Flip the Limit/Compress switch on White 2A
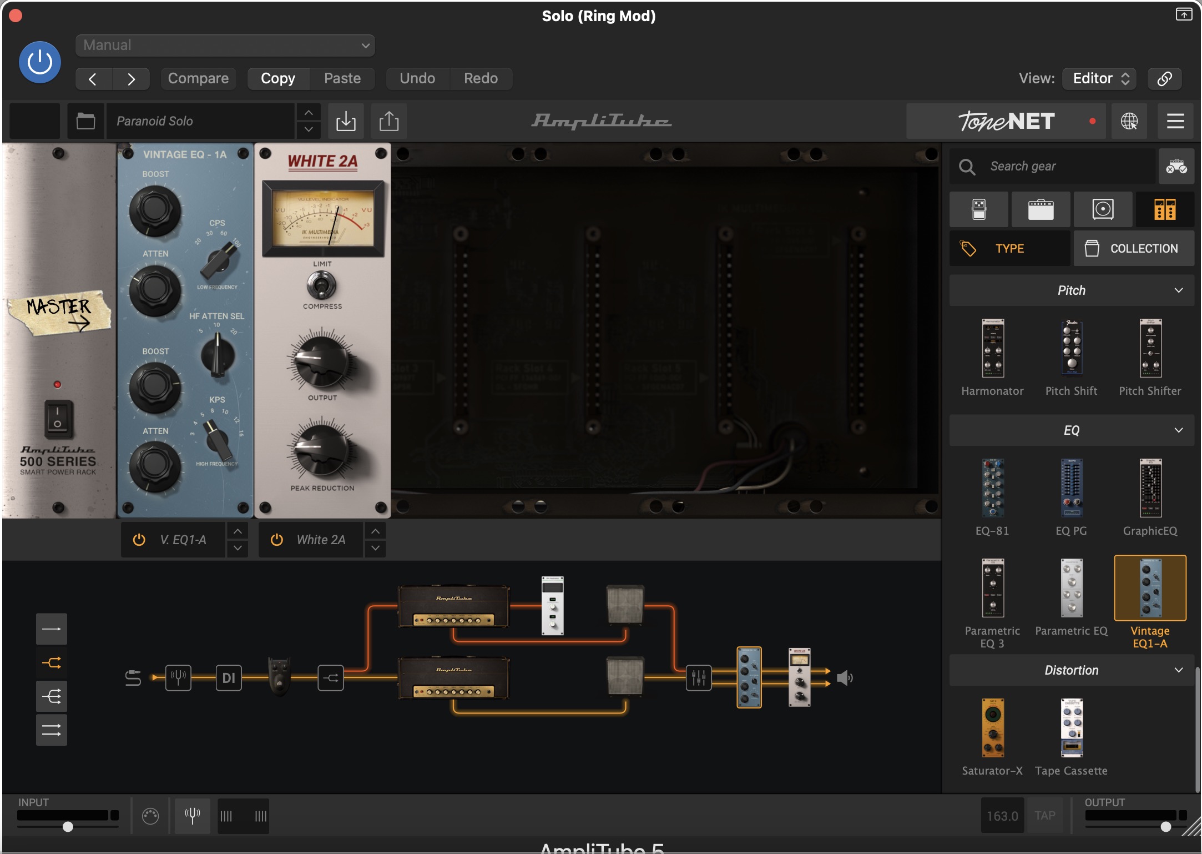 point(322,285)
